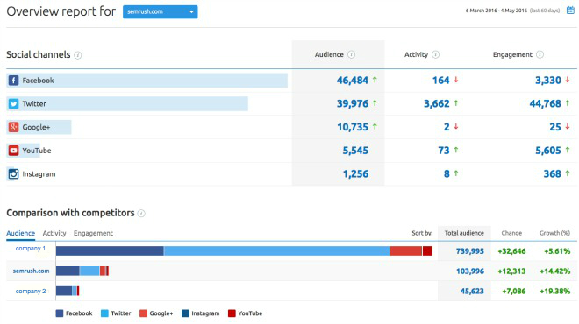
Task: Click company 2 total audience 45,623
Action: [x=472, y=292]
